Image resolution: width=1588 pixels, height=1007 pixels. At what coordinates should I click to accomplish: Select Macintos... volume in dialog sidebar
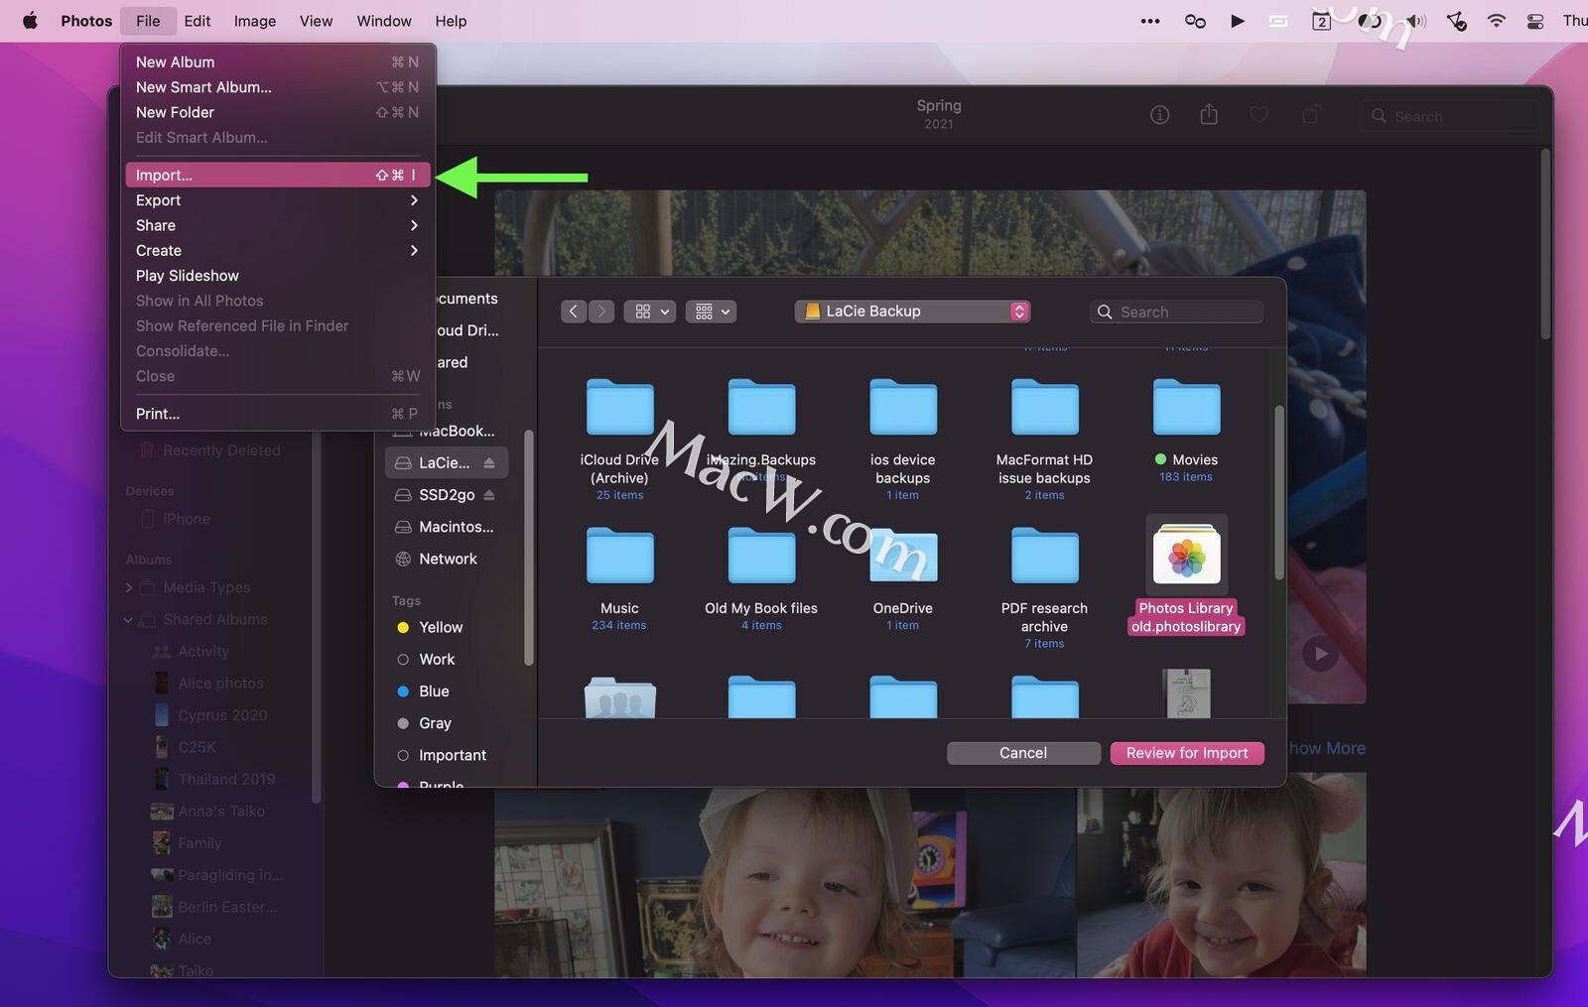click(447, 527)
